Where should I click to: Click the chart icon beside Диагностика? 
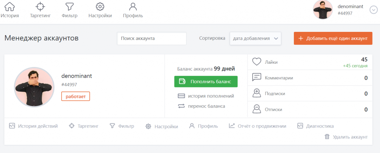[x=300, y=126]
